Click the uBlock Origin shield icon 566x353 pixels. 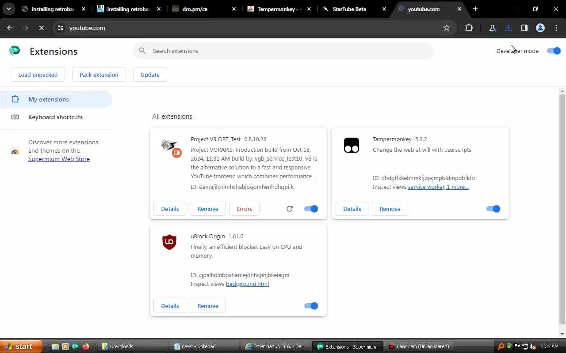(x=169, y=242)
